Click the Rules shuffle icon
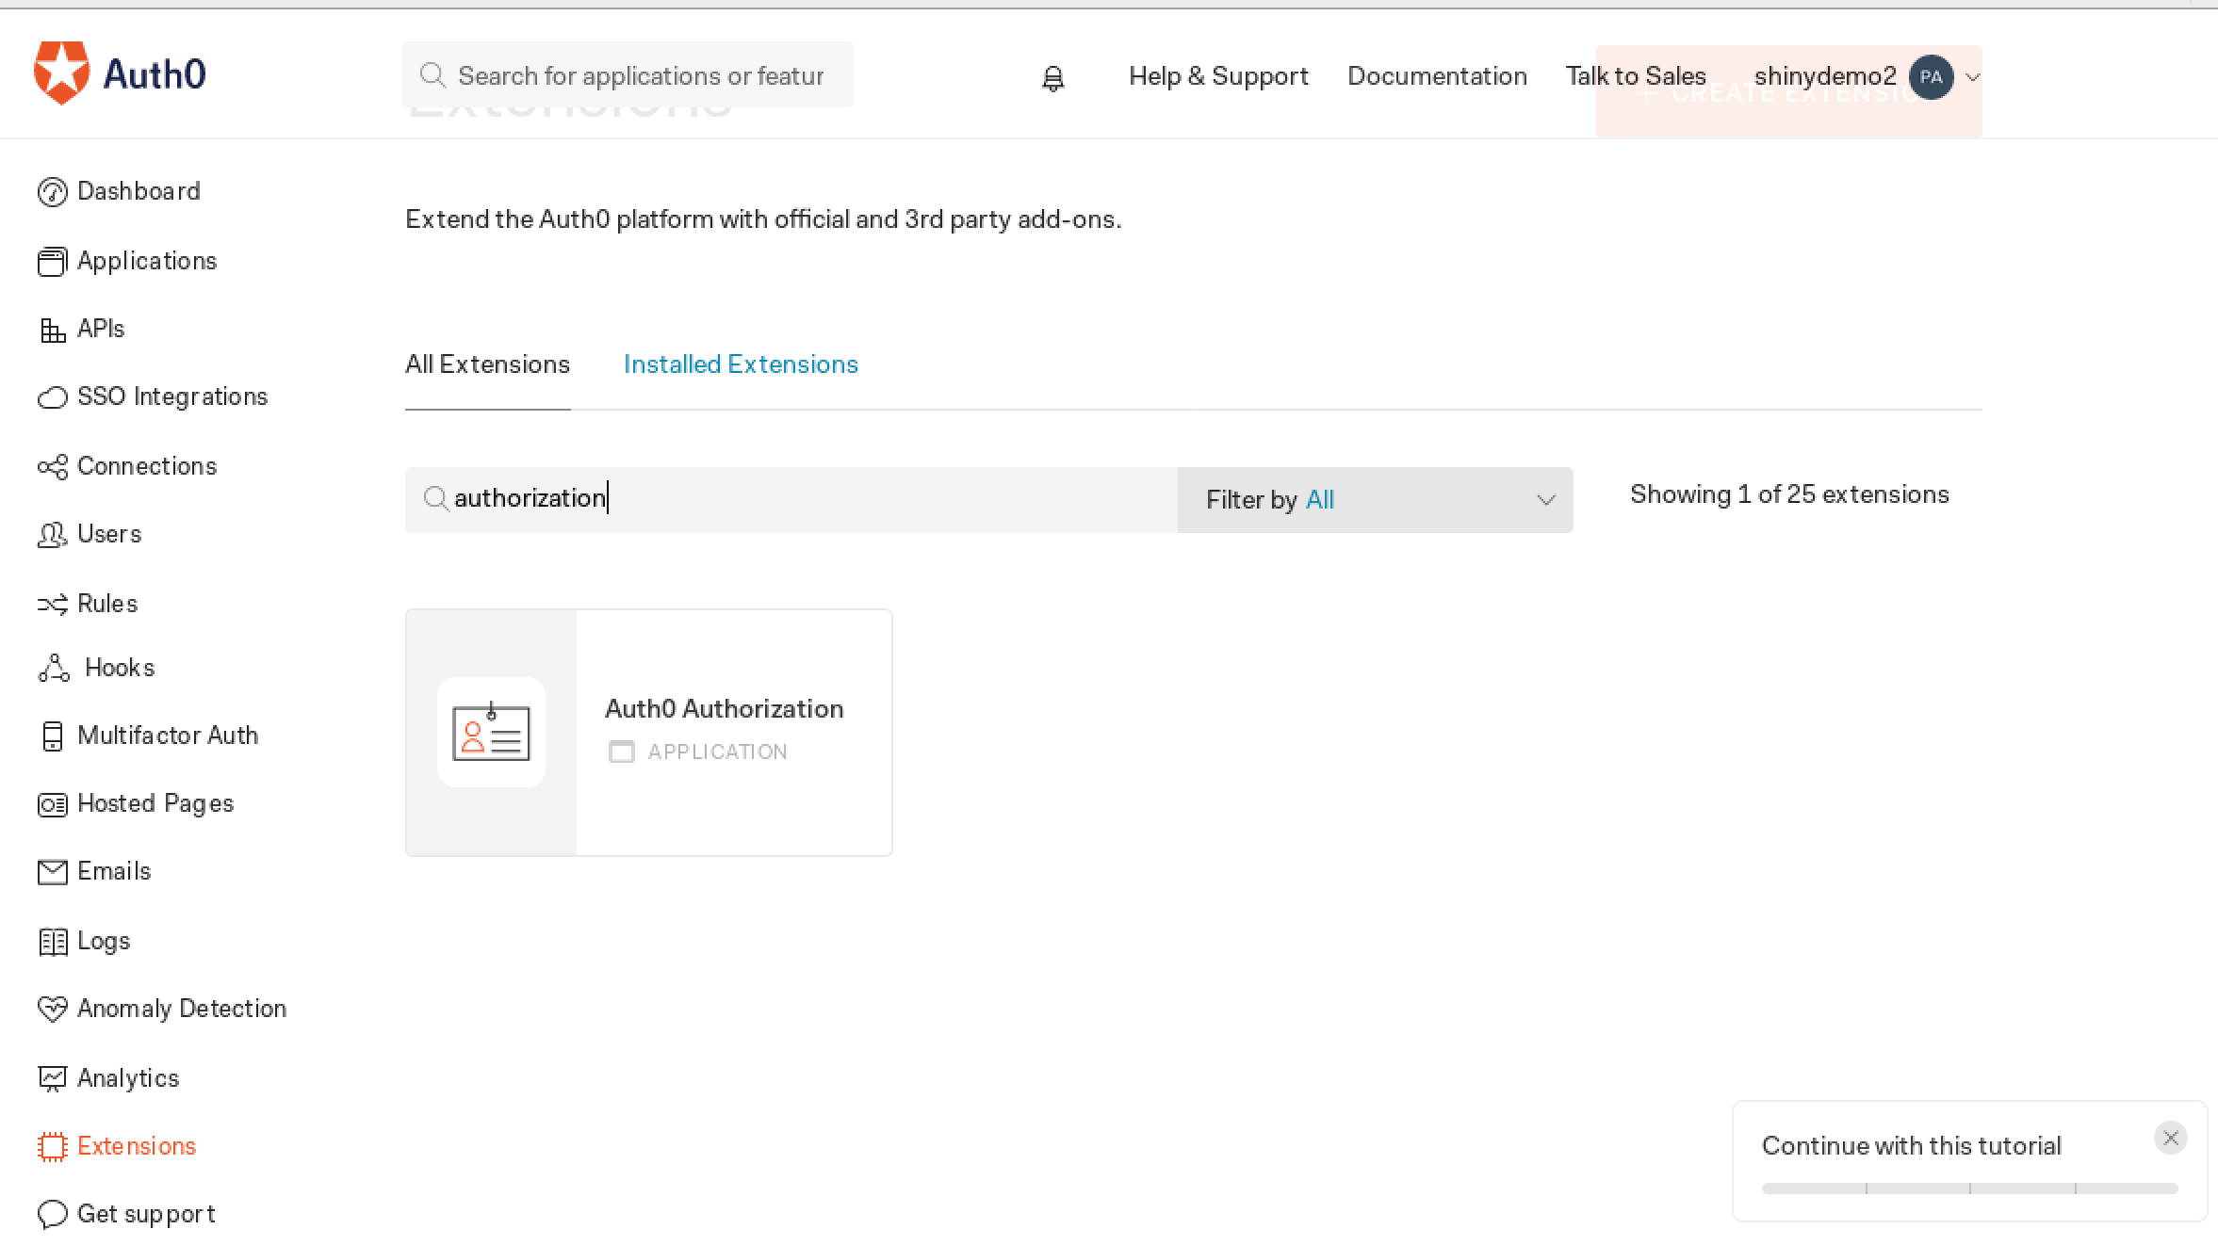2218x1245 pixels. (x=52, y=605)
